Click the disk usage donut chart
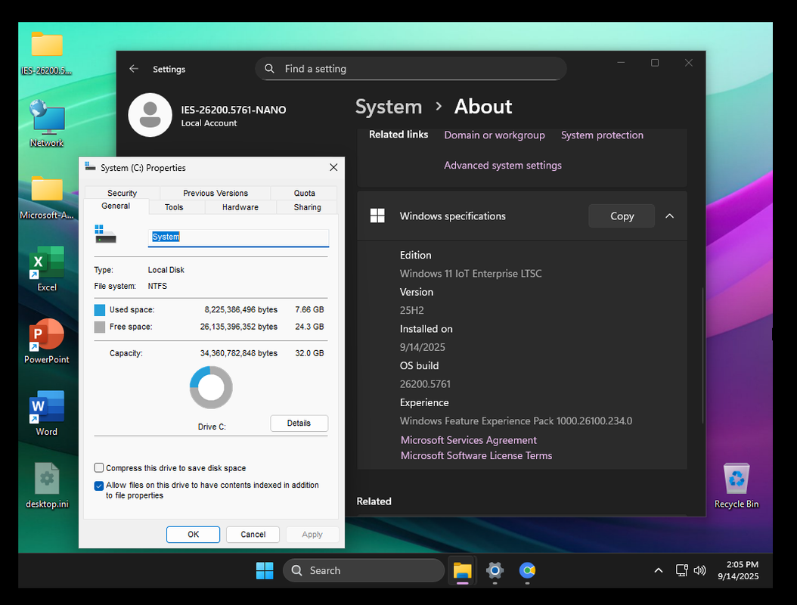This screenshot has height=605, width=797. tap(211, 387)
